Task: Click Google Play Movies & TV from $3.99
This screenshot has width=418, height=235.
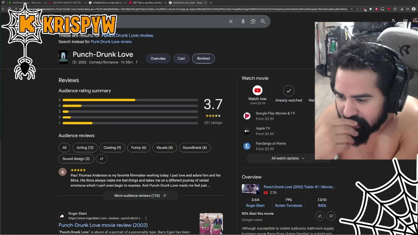Action: (275, 116)
